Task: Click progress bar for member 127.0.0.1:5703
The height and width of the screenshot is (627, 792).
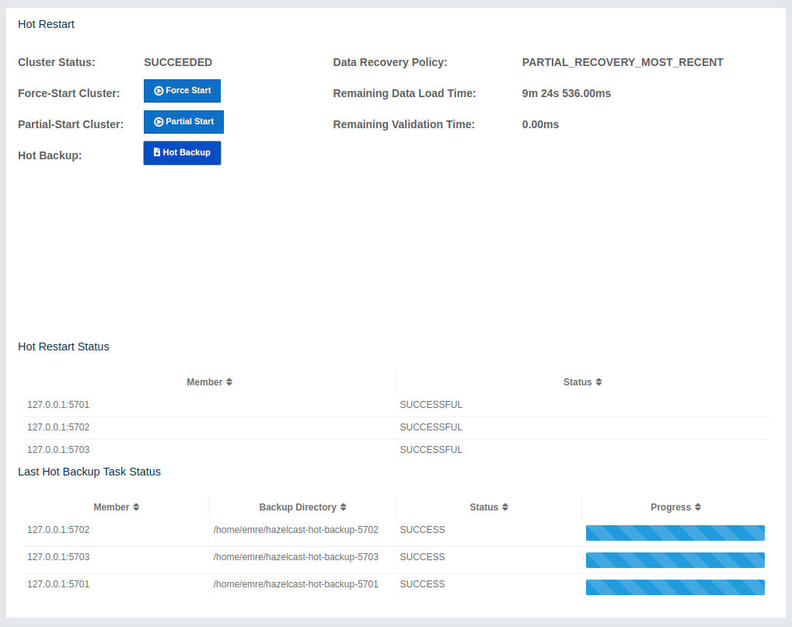Action: (675, 560)
